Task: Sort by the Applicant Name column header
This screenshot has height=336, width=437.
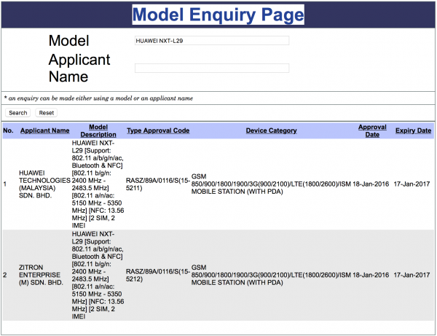Action: [x=44, y=130]
